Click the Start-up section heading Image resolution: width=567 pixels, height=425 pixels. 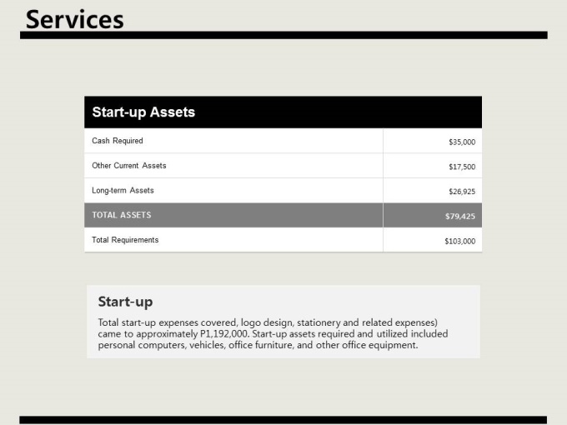pos(125,302)
